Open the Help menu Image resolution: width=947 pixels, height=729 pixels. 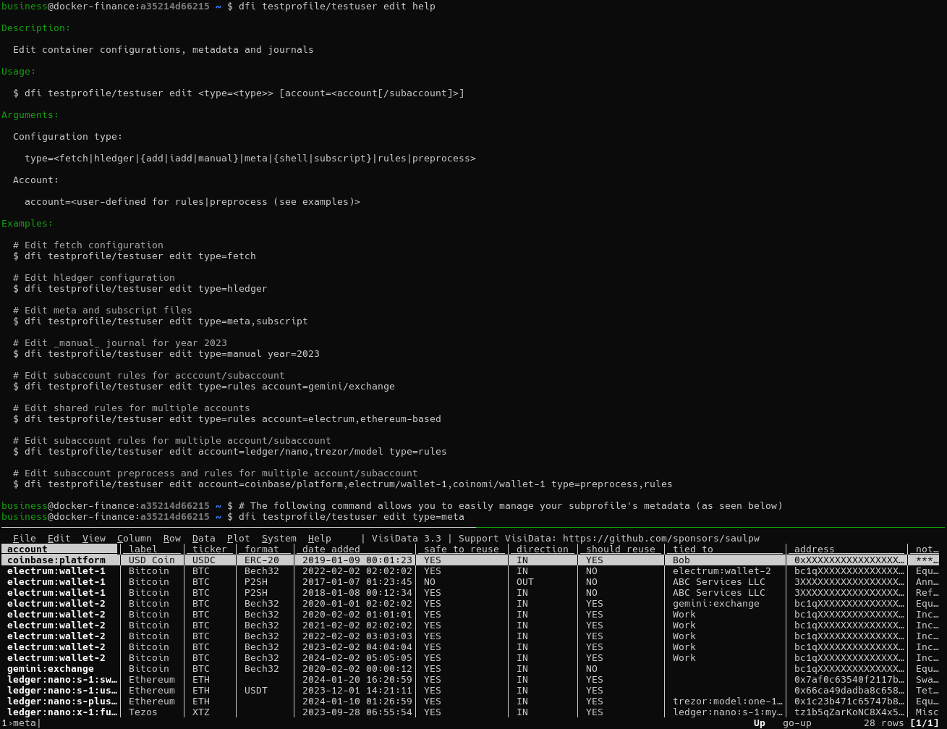(x=319, y=538)
